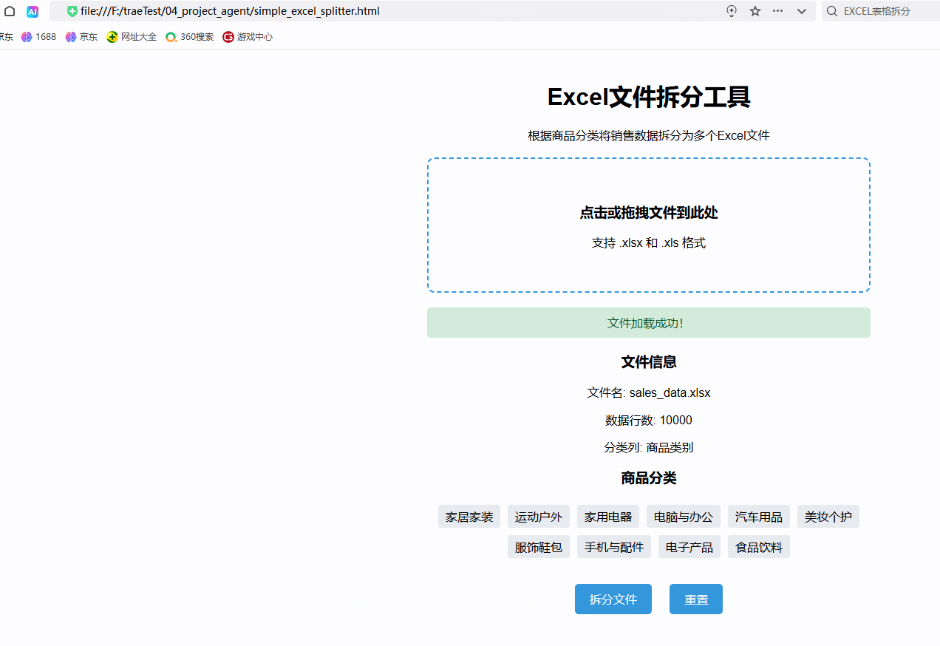
Task: Click the 支持 .xlsx 和 .xls 格式 text
Action: (x=649, y=242)
